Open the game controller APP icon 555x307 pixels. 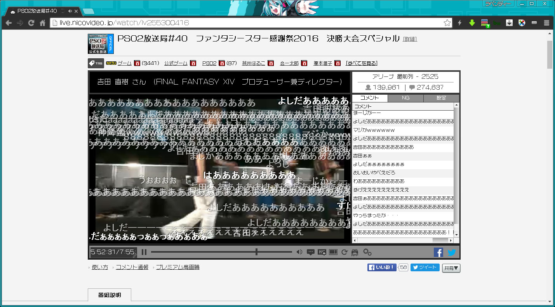[x=355, y=253]
